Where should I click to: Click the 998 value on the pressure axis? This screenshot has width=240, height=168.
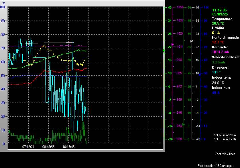[x=179, y=60]
